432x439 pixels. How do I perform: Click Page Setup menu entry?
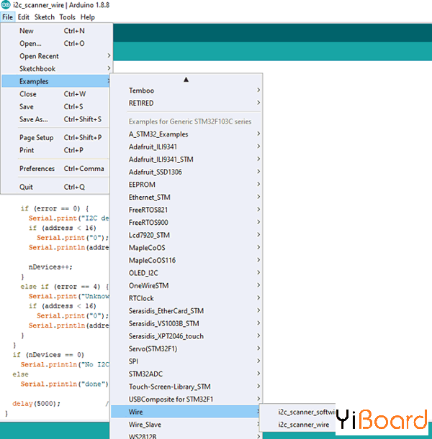[x=36, y=138]
